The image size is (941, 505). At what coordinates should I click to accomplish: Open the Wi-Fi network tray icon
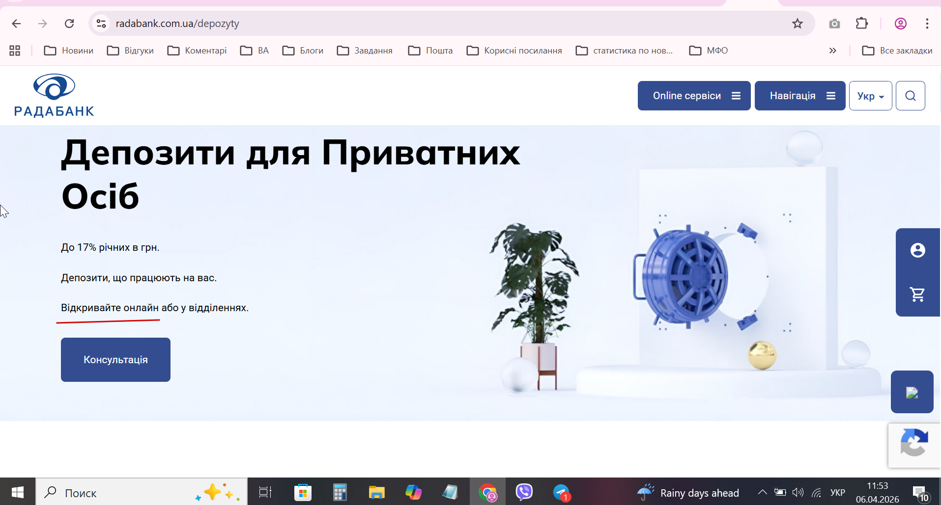[816, 492]
